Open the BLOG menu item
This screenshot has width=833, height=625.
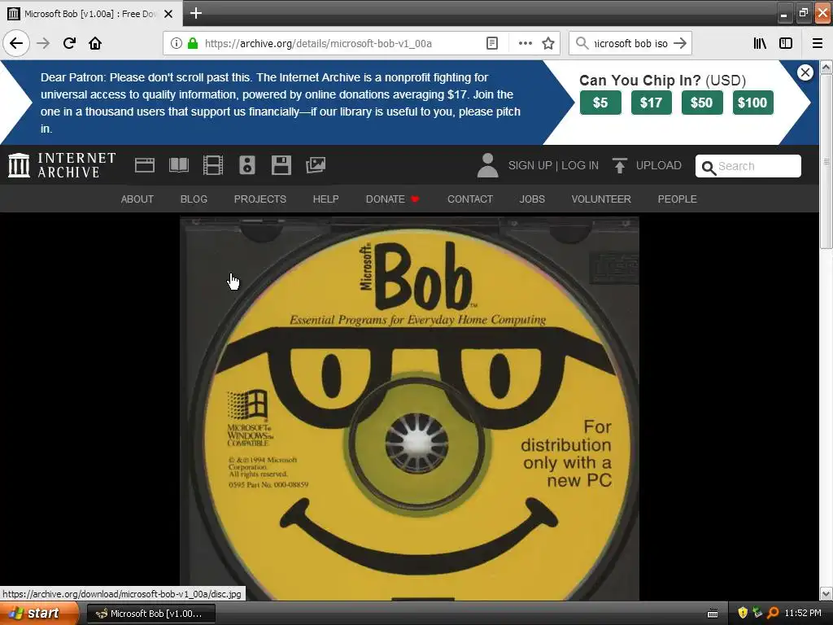(194, 199)
